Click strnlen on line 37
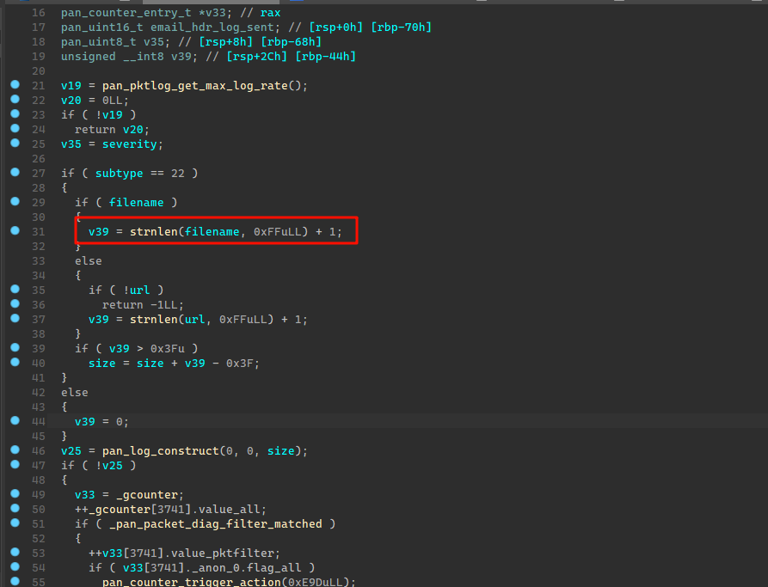 (153, 320)
